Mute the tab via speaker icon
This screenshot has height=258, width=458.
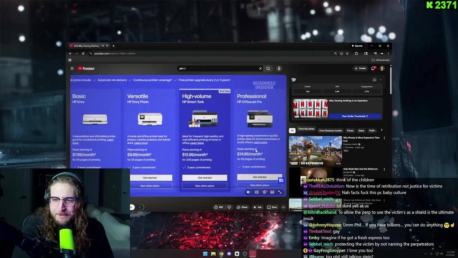[102, 46]
